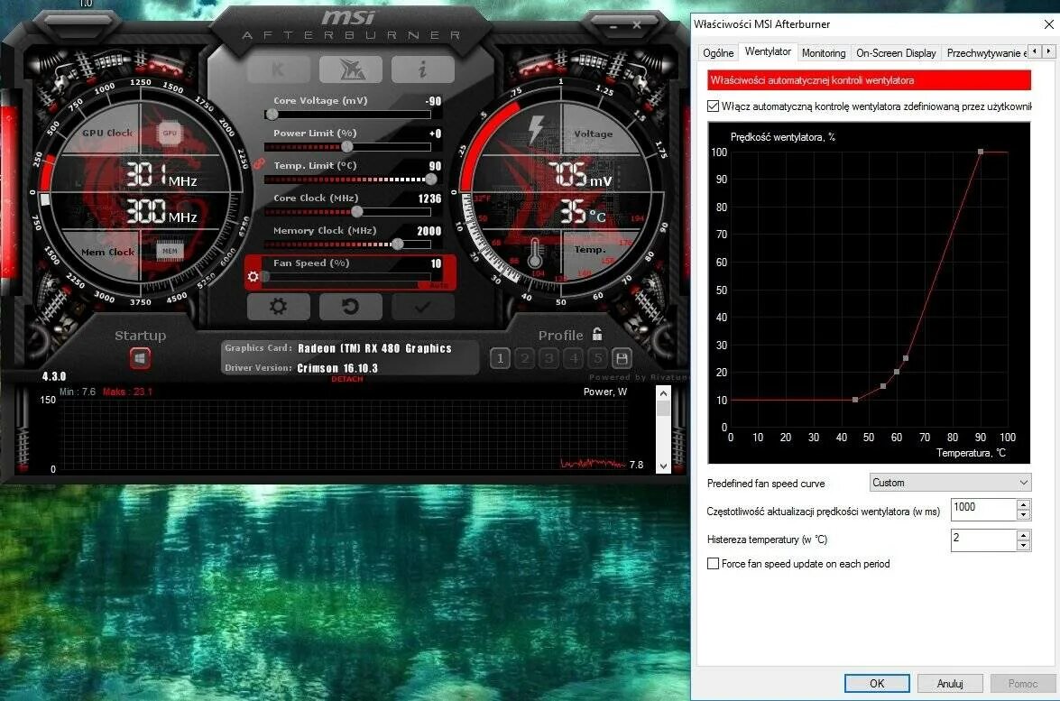This screenshot has height=701, width=1060.
Task: Click fan curve point at 55°C
Action: [883, 386]
